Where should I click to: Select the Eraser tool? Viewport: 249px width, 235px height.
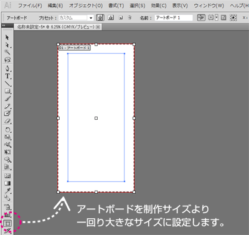coord(7,121)
